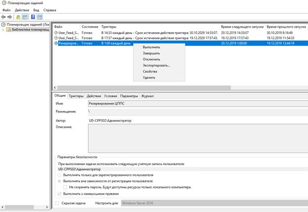Image resolution: width=308 pixels, height=212 pixels.
Task: Toggle the Скрытая задача checkbox
Action: (x=57, y=203)
